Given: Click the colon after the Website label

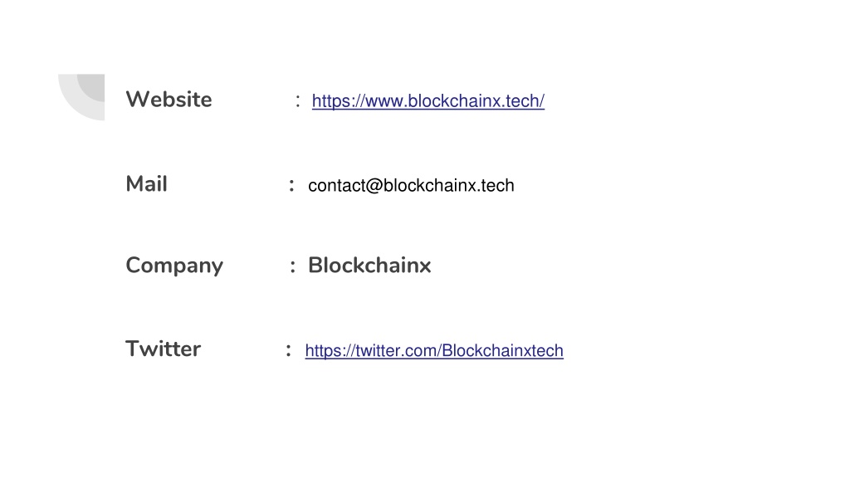Looking at the screenshot, I should 298,100.
